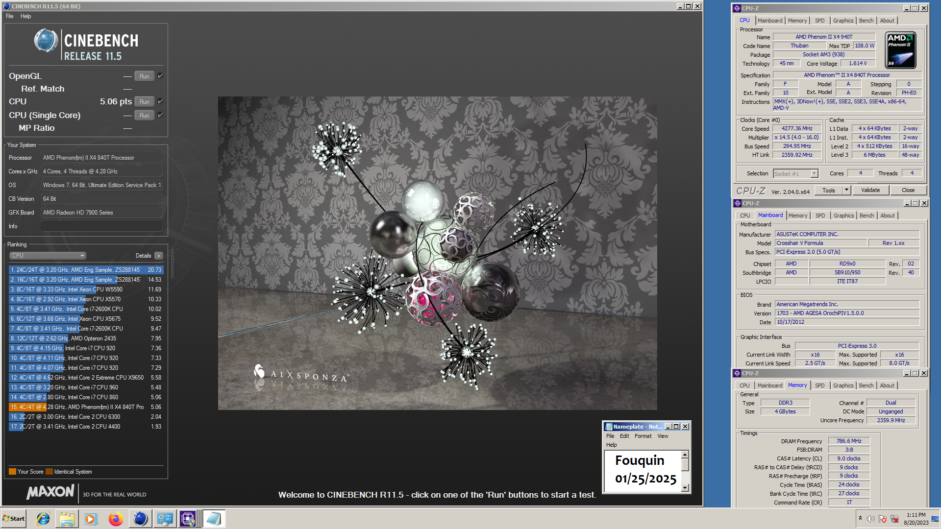Open the Action Center flag tray icon
Screen dimensions: 941x529
point(883,519)
